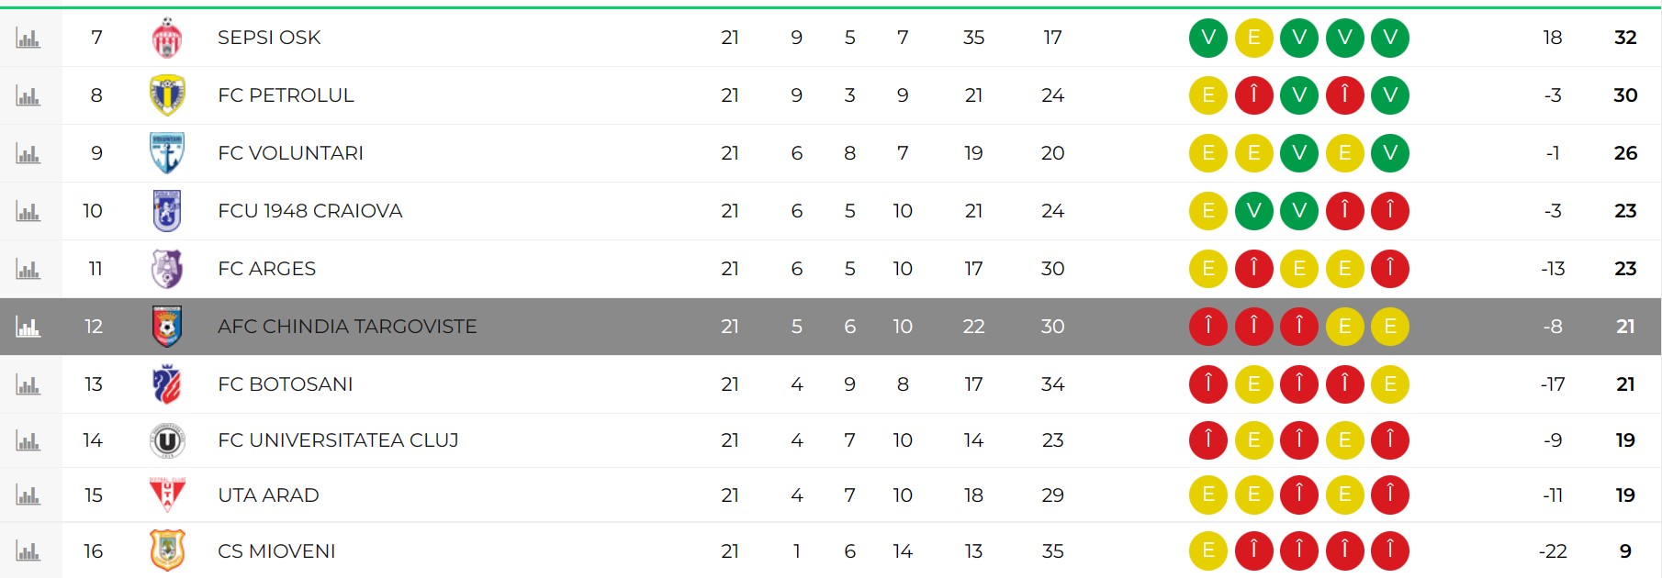This screenshot has height=578, width=1662.
Task: Open the FC Arges stats chart icon
Action: tap(28, 269)
